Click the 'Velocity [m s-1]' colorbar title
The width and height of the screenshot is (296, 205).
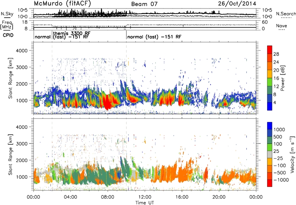tap(292, 154)
